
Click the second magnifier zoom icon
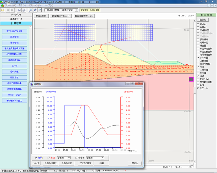[35, 10]
